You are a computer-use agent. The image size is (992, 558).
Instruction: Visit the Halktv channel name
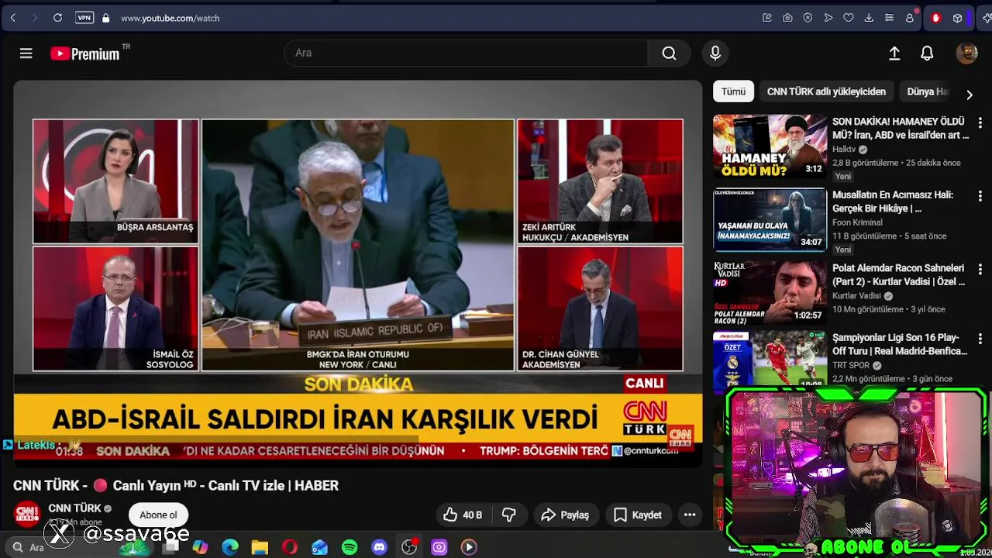[844, 150]
